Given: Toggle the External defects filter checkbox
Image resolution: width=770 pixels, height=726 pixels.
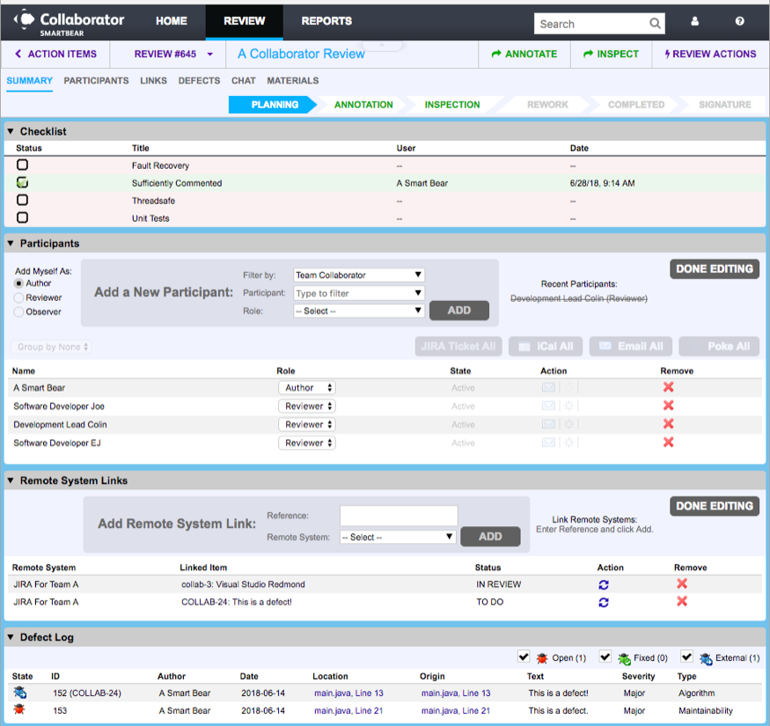Looking at the screenshot, I should [686, 656].
